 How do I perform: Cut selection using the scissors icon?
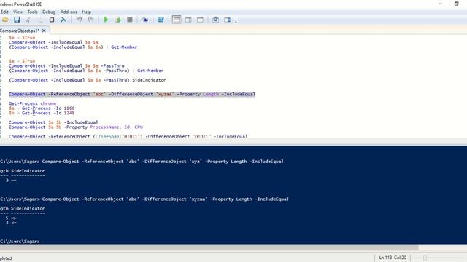click(28, 20)
